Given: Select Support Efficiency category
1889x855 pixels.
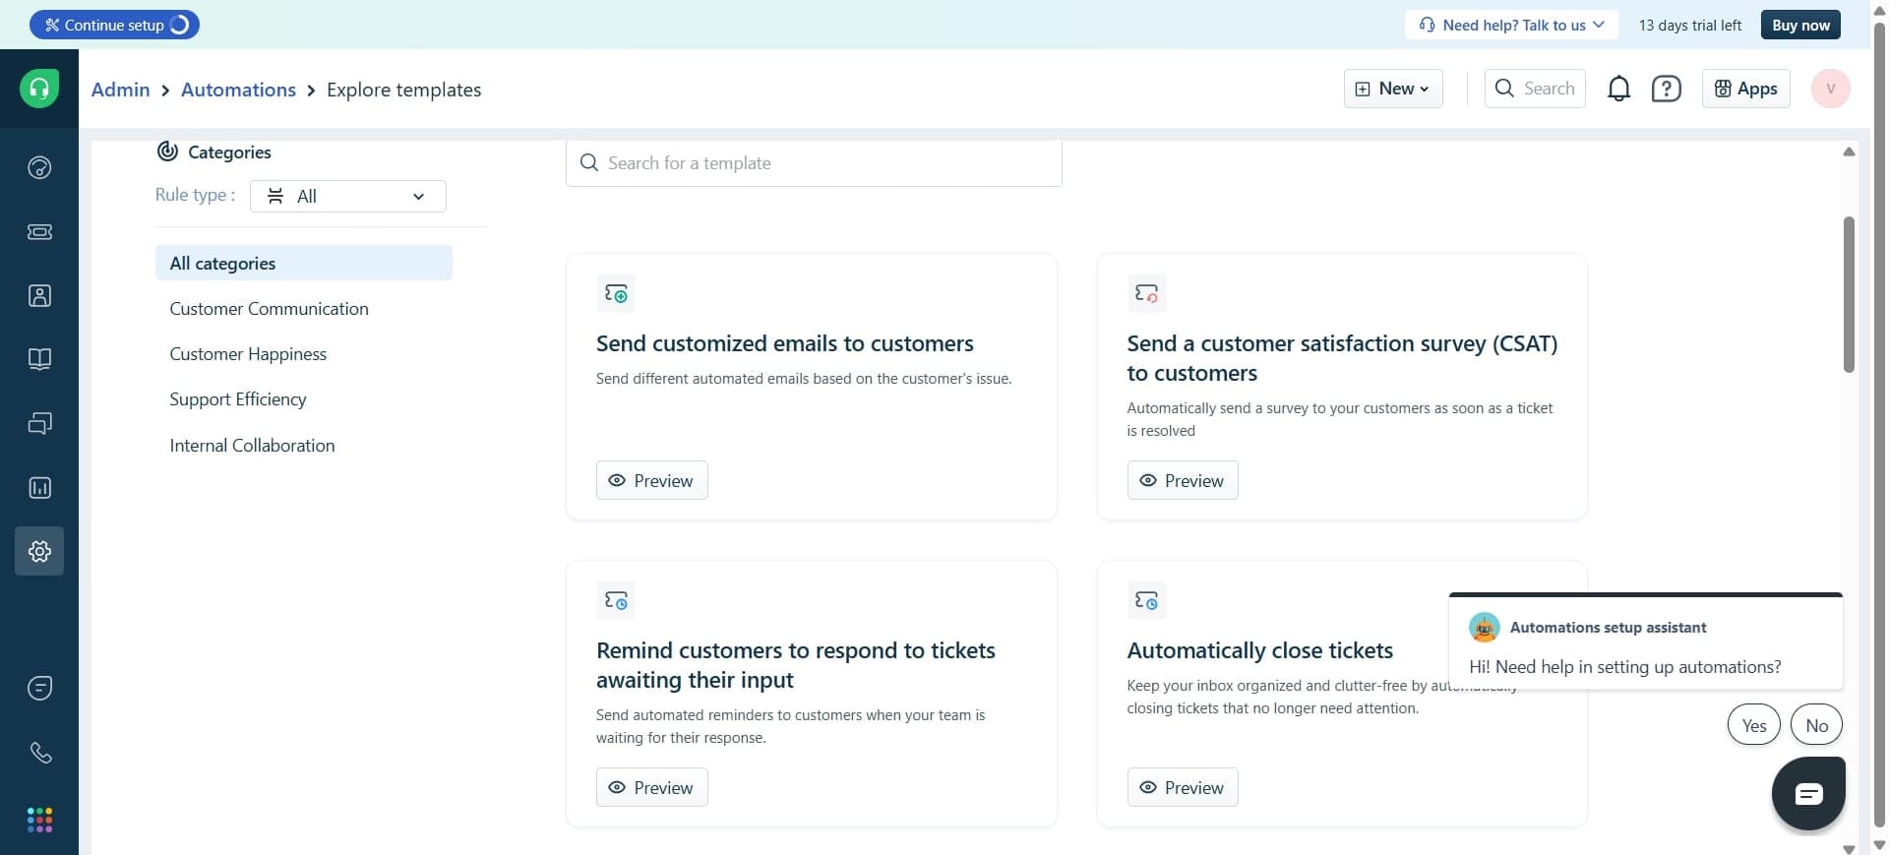Looking at the screenshot, I should (x=238, y=398).
